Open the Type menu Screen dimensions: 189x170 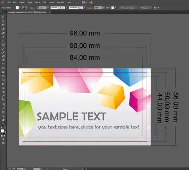pos(30,2)
